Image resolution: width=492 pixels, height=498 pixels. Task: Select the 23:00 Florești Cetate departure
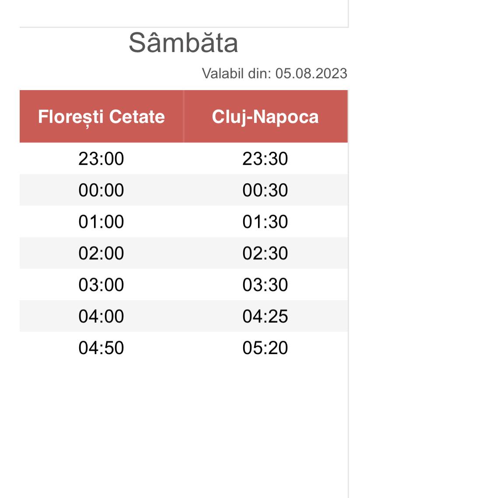point(101,159)
